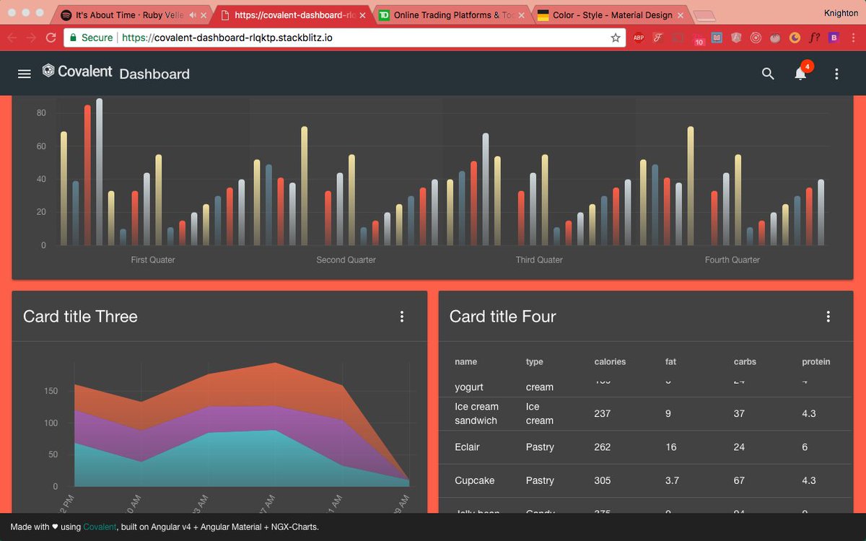The width and height of the screenshot is (866, 541).
Task: Open the Card title Four options menu
Action: (828, 316)
